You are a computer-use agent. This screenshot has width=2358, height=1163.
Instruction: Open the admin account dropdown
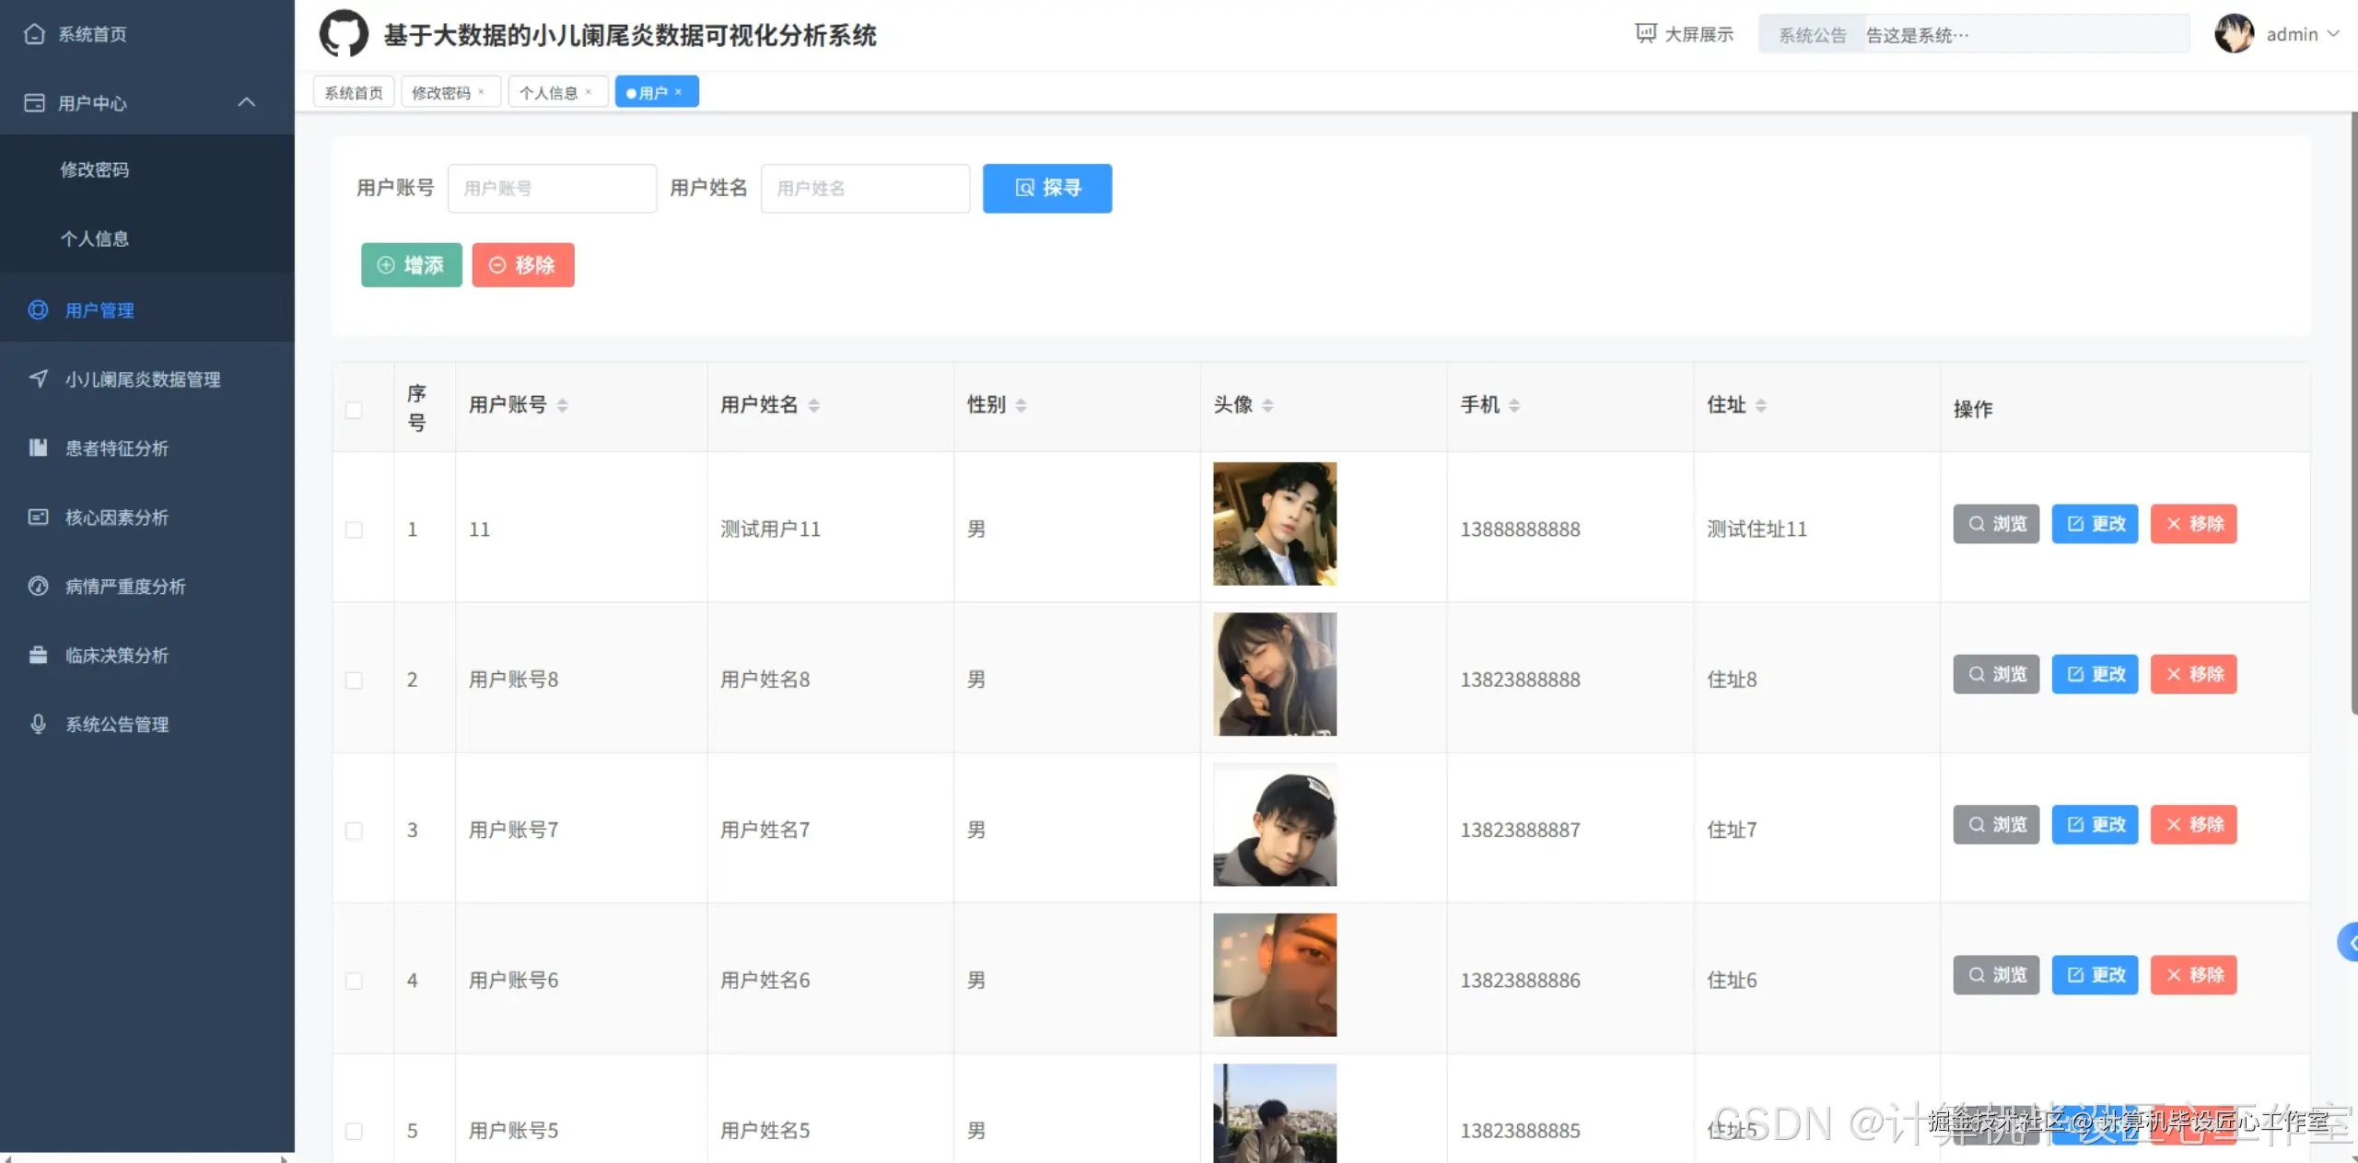(x=2303, y=34)
